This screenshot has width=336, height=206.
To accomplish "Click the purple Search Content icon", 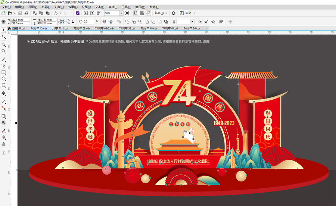I will [78, 13].
